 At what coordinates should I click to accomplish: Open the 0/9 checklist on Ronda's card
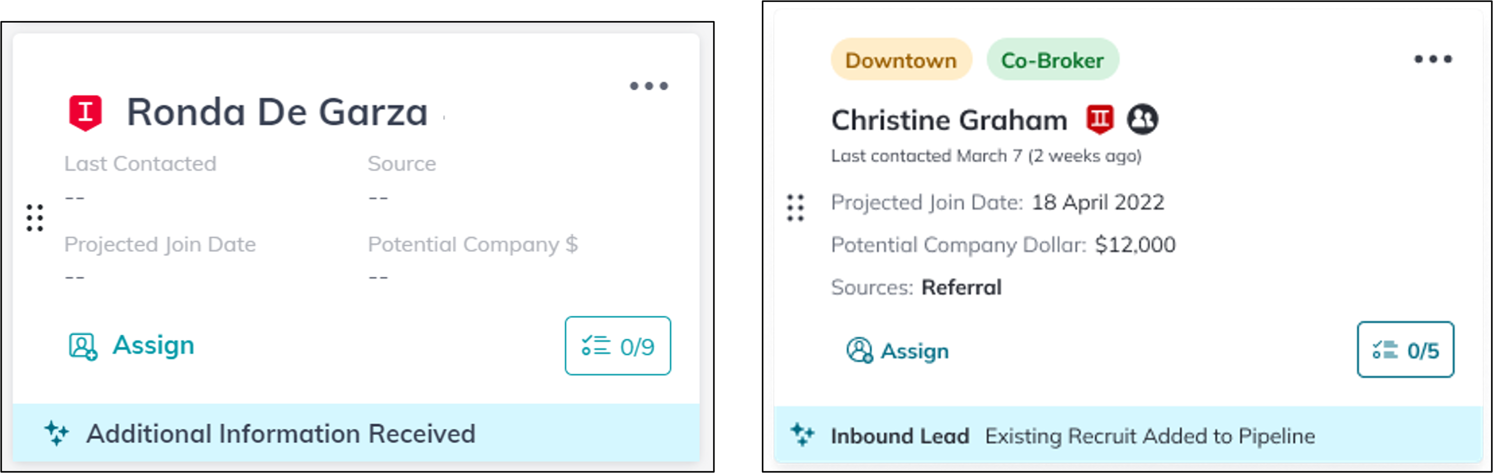(x=618, y=346)
